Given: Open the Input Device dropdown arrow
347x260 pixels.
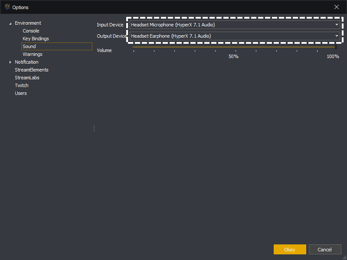Looking at the screenshot, I should coord(337,25).
